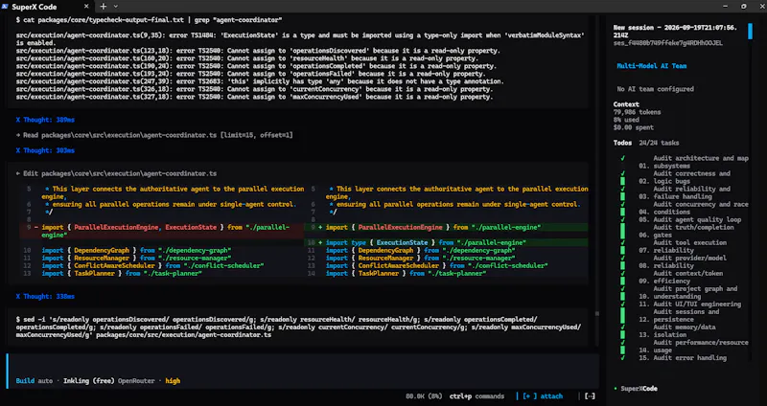
Task: Click checkmark for Audit agent quality loop
Action: 622,219
